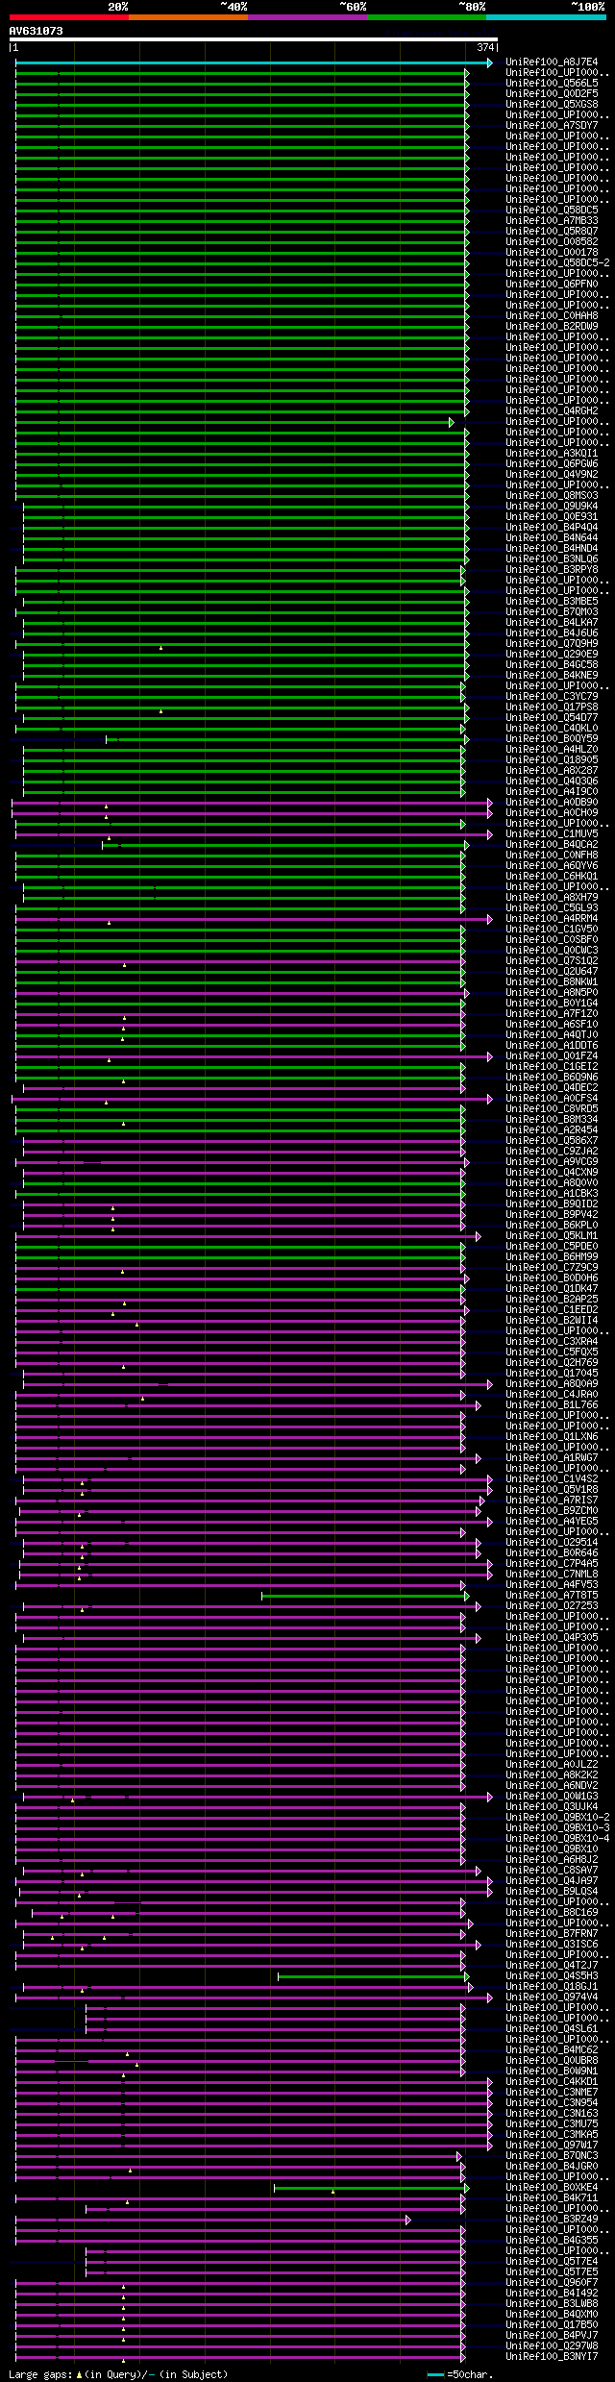Select hit label UniRef100_A8N5P0
Image resolution: width=615 pixels, height=2382 pixels.
pyautogui.click(x=552, y=993)
